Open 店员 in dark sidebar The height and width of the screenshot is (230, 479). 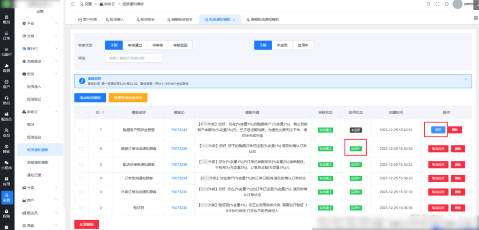(x=7, y=133)
